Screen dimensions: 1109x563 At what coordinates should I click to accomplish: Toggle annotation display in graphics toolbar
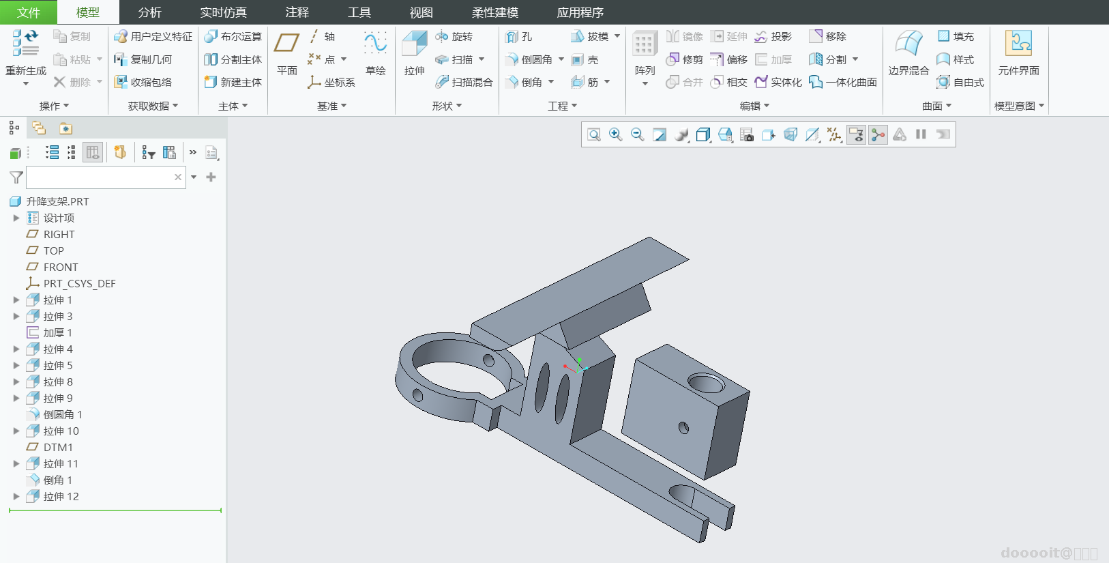point(856,134)
